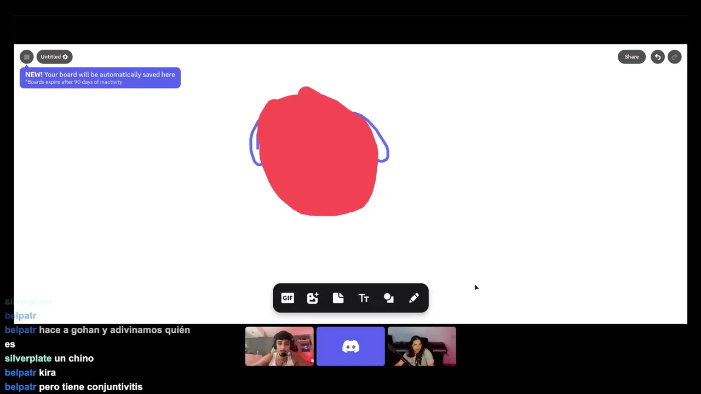Image resolution: width=701 pixels, height=394 pixels.
Task: Select the add image tool
Action: pos(313,298)
